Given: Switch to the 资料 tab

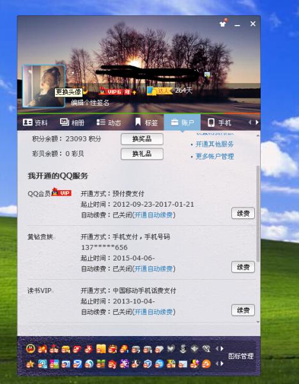Looking at the screenshot, I should 35,122.
